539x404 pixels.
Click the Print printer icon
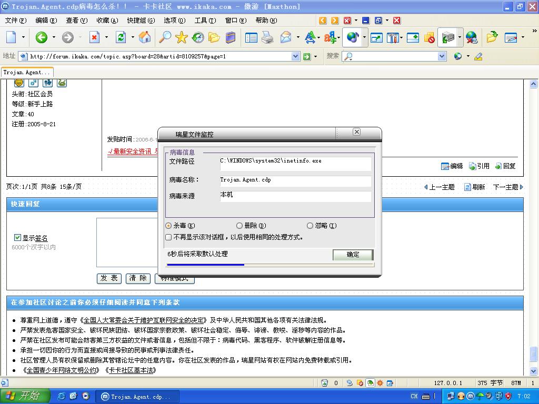coord(267,37)
